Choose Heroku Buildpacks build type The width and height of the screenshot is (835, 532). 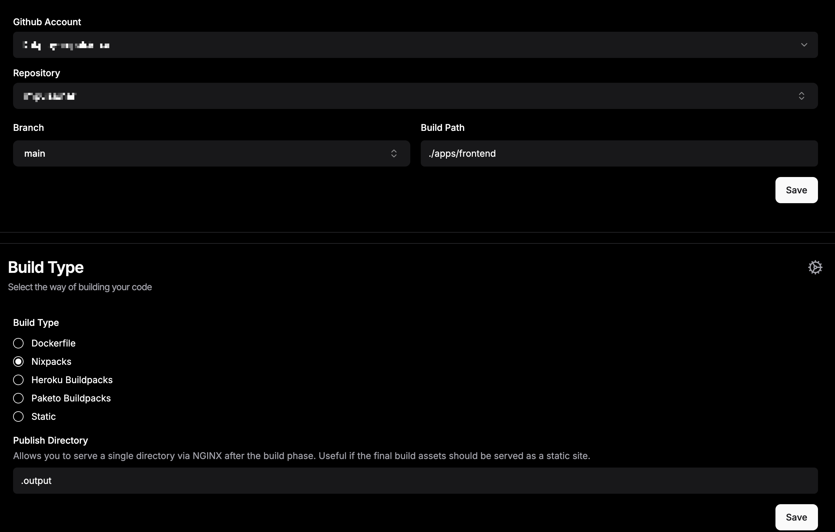[x=18, y=380]
